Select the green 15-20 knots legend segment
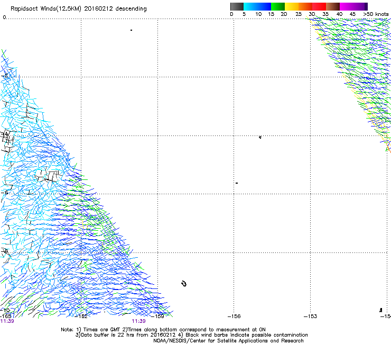This screenshot has height=344, width=391. [x=278, y=6]
